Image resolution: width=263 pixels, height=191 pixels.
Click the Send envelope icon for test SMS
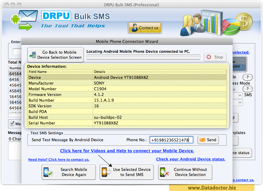point(203,140)
